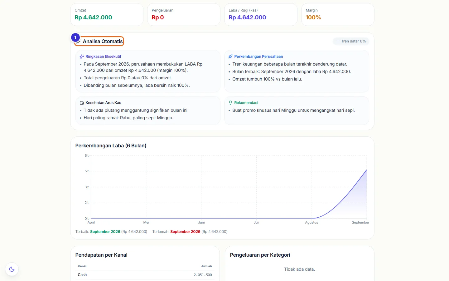The height and width of the screenshot is (281, 449).
Task: Click the "Jumlah" column header
Action: pyautogui.click(x=206, y=266)
